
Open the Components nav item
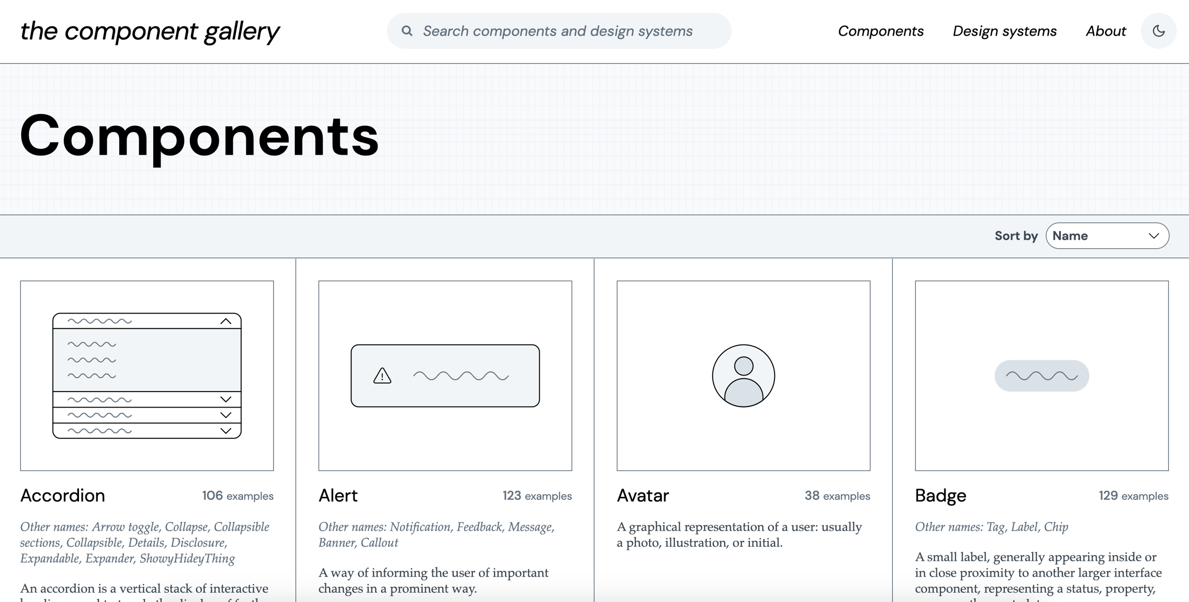[880, 31]
